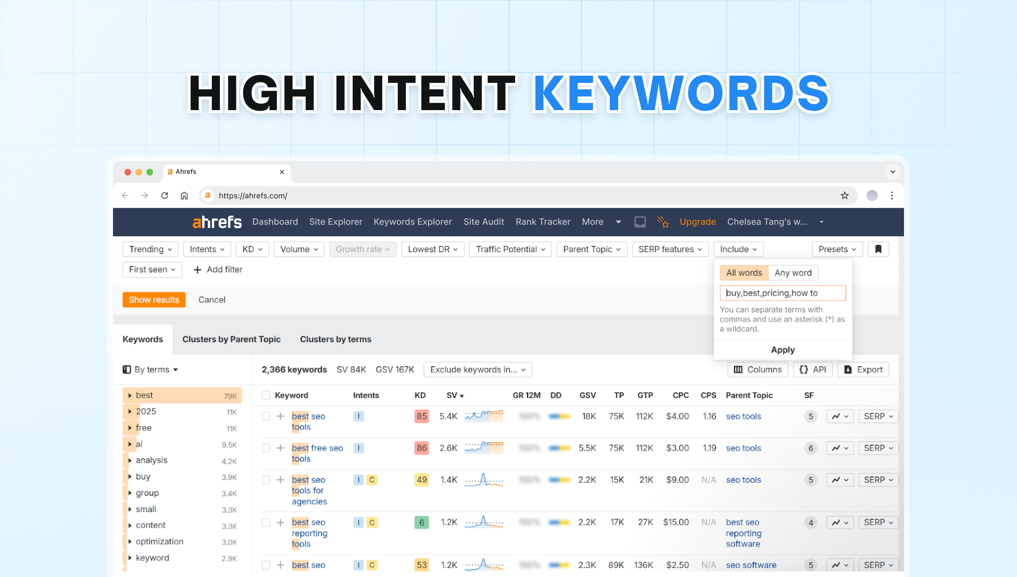Expand the 'buy' term group

point(130,477)
